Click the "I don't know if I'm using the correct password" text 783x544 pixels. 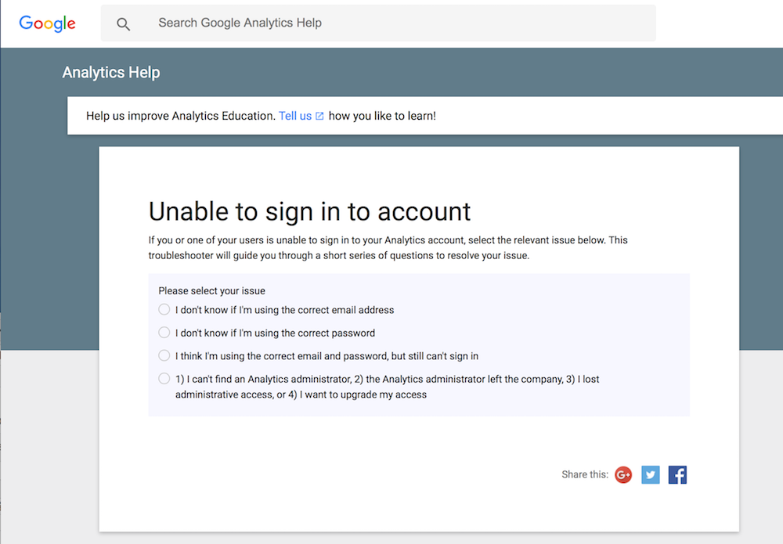pos(275,333)
